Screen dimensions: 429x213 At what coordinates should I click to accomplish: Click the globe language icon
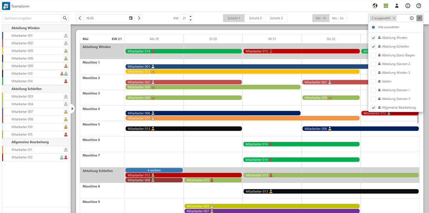[375, 6]
